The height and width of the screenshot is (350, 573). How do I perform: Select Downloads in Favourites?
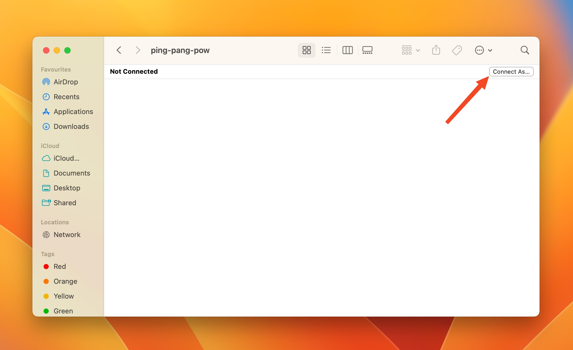tap(71, 126)
